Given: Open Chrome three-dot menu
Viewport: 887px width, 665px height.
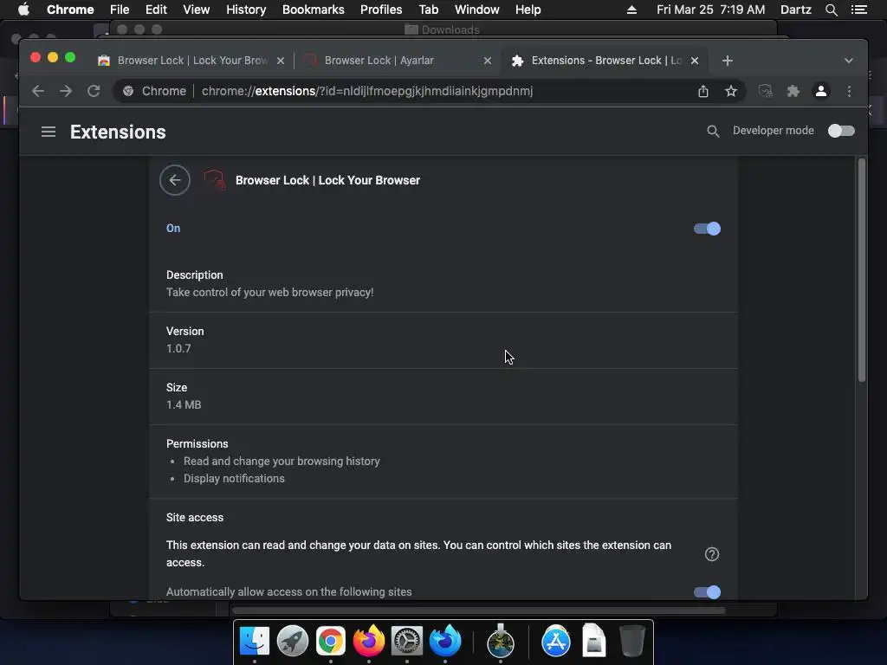Looking at the screenshot, I should tap(849, 91).
